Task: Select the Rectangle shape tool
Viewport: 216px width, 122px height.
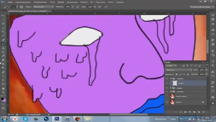Action: pos(3,84)
